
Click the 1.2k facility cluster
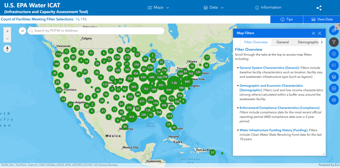[x=174, y=83]
